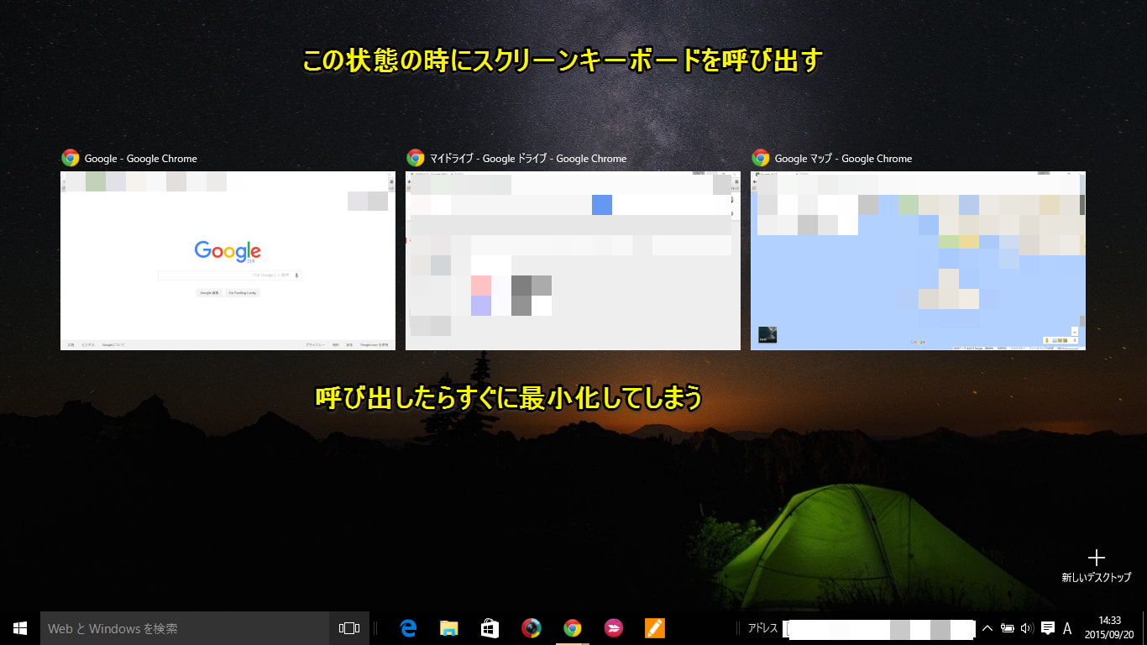Switch to the マイドライブ Google ドライブ window
This screenshot has height=645, width=1147.
click(x=573, y=260)
